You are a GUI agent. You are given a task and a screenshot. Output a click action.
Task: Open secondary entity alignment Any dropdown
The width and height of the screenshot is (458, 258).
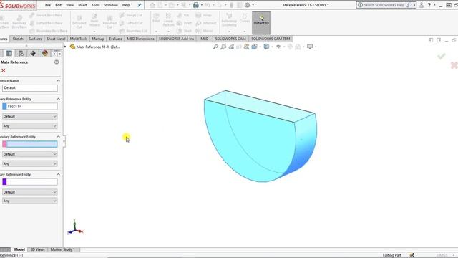(30, 164)
